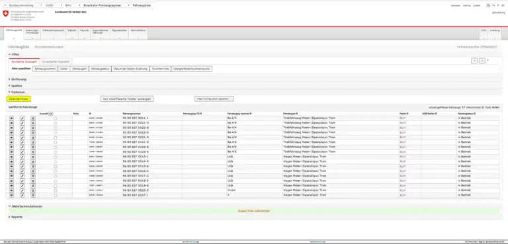The width and height of the screenshot is (508, 244).
Task: Click the 'alle' select-all button in Auswahl column
Action: [x=50, y=114]
